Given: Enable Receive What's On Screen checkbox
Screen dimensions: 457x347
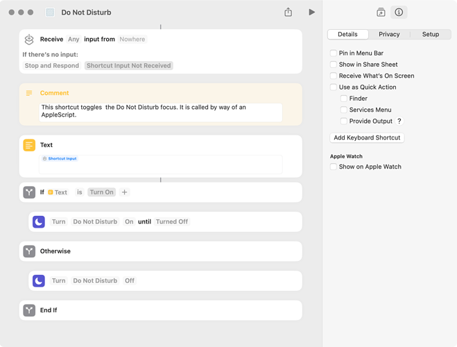Looking at the screenshot, I should pyautogui.click(x=334, y=76).
